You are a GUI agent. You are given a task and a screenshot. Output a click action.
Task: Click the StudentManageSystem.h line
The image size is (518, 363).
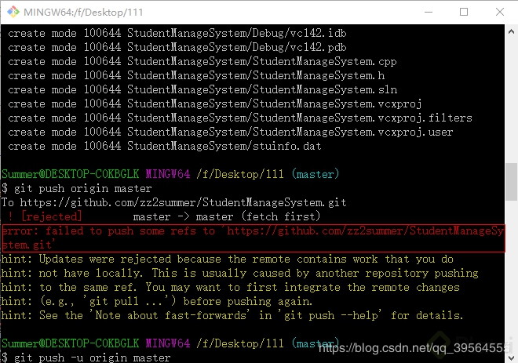tap(196, 75)
